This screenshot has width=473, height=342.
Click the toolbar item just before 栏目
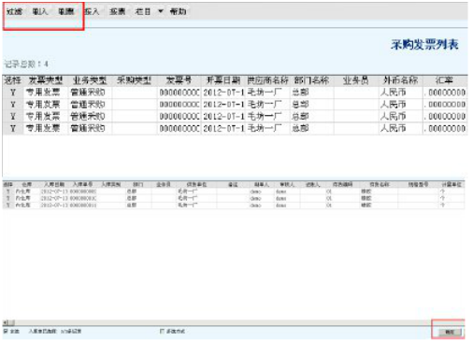(x=117, y=11)
